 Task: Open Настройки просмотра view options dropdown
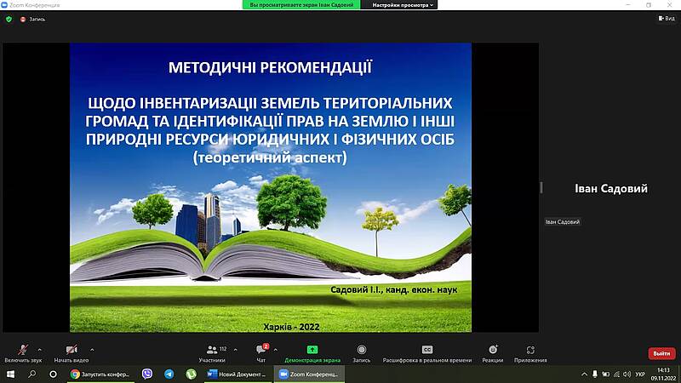(x=403, y=5)
